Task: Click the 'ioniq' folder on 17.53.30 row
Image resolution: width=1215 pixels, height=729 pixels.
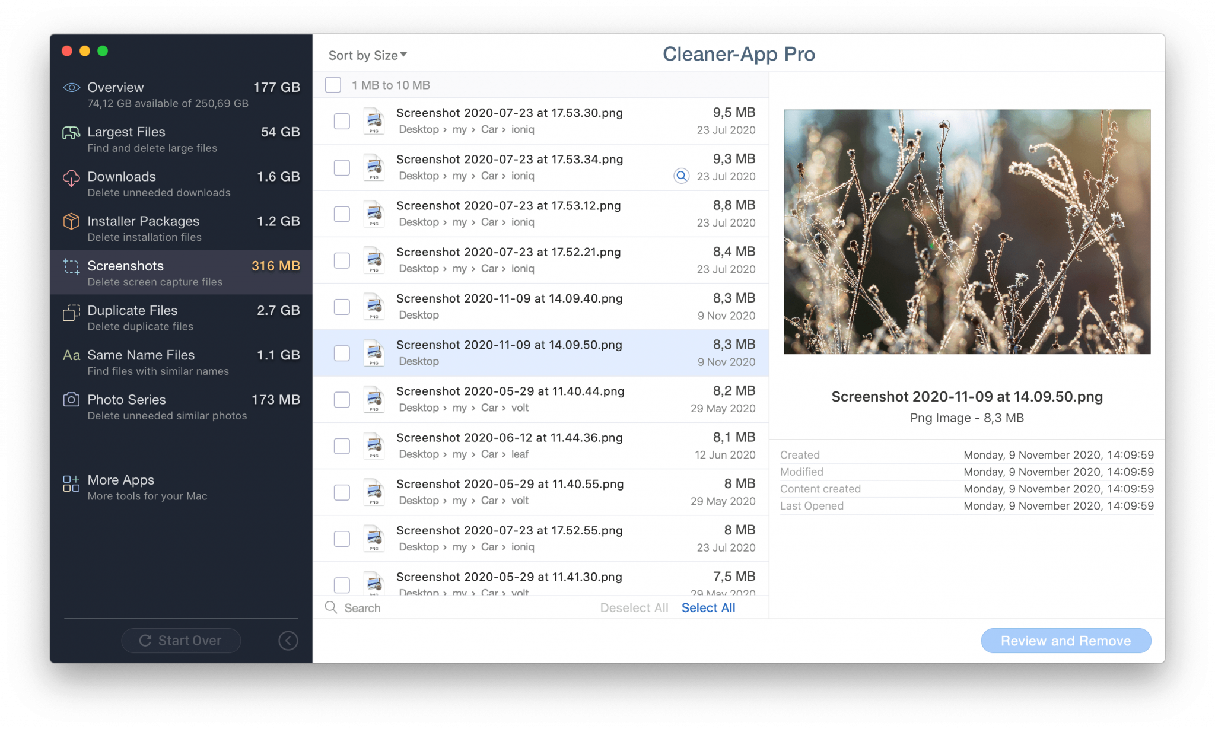Action: pyautogui.click(x=523, y=129)
